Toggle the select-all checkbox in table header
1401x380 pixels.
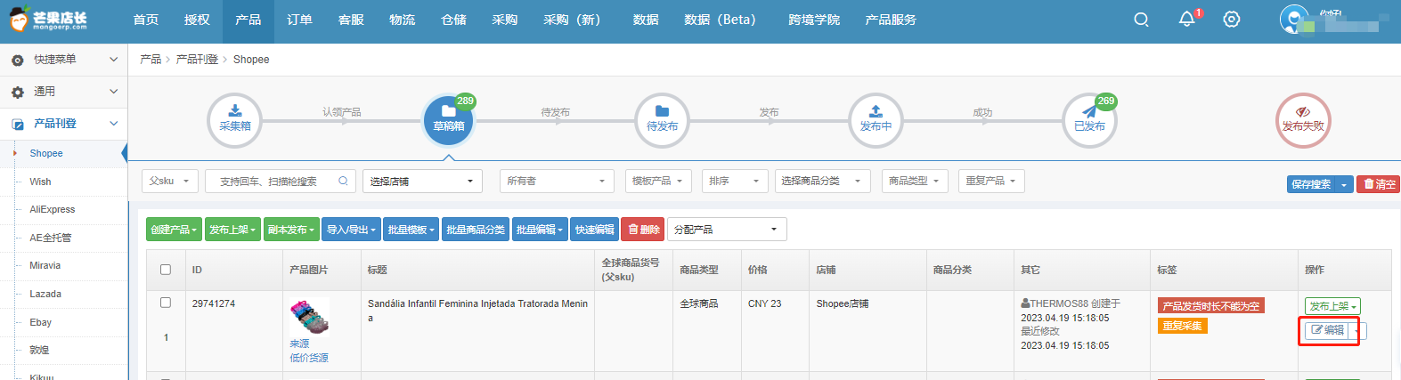pyautogui.click(x=166, y=270)
